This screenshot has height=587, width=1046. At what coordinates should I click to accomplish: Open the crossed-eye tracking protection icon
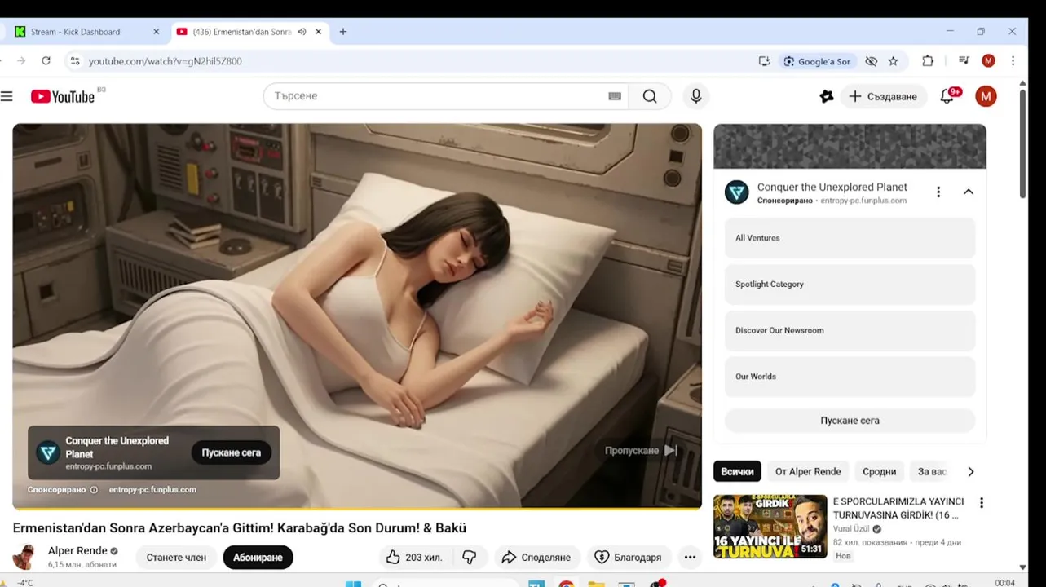871,61
